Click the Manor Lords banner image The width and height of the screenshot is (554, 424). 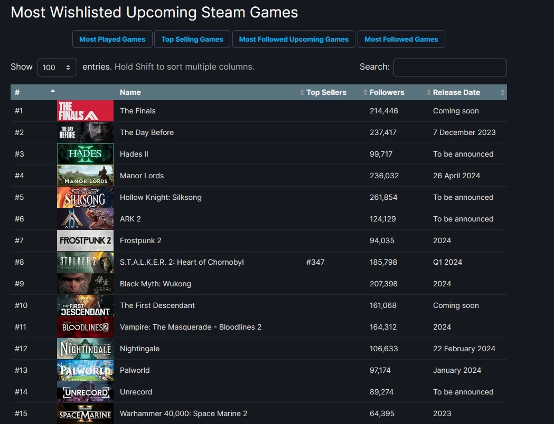coord(85,176)
